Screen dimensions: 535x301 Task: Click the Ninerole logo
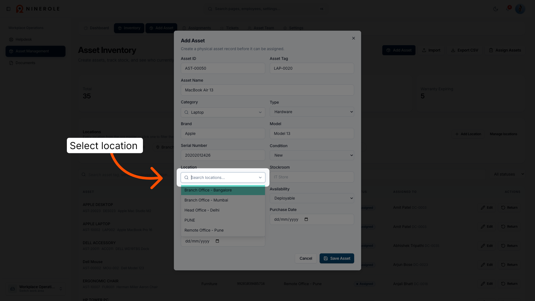click(38, 9)
